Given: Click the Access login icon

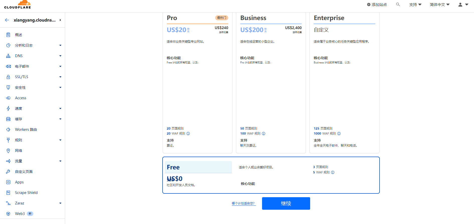Looking at the screenshot, I should pos(8,98).
